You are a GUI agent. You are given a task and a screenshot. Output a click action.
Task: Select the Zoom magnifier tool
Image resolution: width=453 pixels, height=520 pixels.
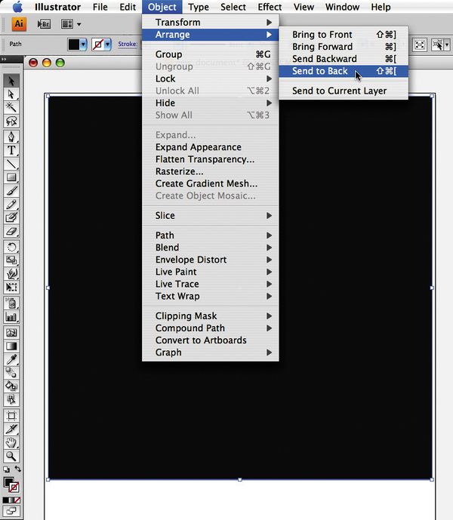click(x=12, y=456)
